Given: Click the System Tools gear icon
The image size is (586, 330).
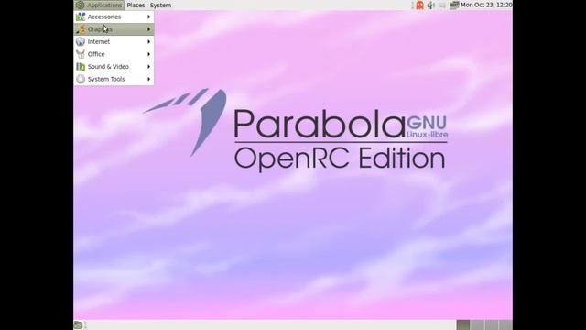Looking at the screenshot, I should coord(81,79).
